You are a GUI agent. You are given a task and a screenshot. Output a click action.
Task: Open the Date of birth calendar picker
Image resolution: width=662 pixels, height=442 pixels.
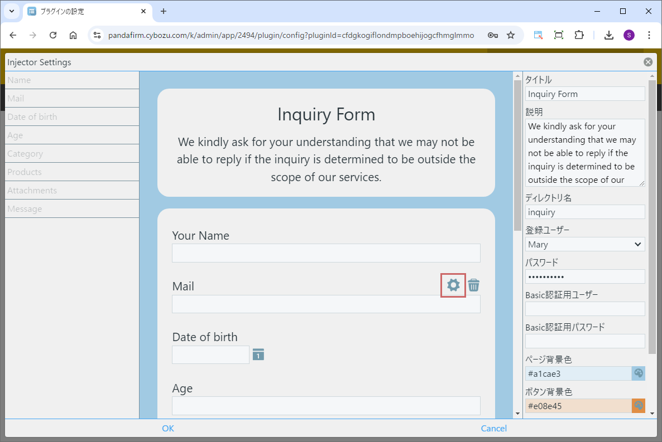(258, 354)
